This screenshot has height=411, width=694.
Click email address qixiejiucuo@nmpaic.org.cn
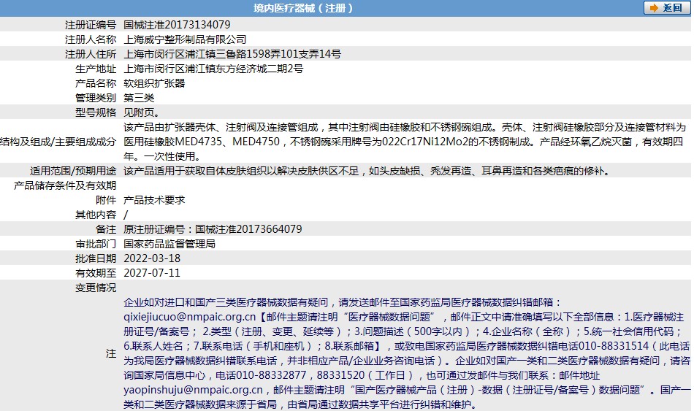click(x=189, y=317)
